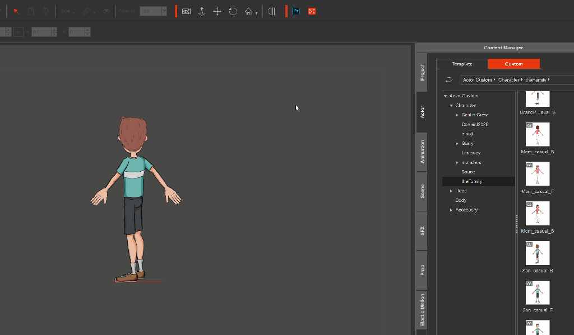Click the red export icon beside the Photoshop icon
Image resolution: width=574 pixels, height=335 pixels.
tap(312, 11)
